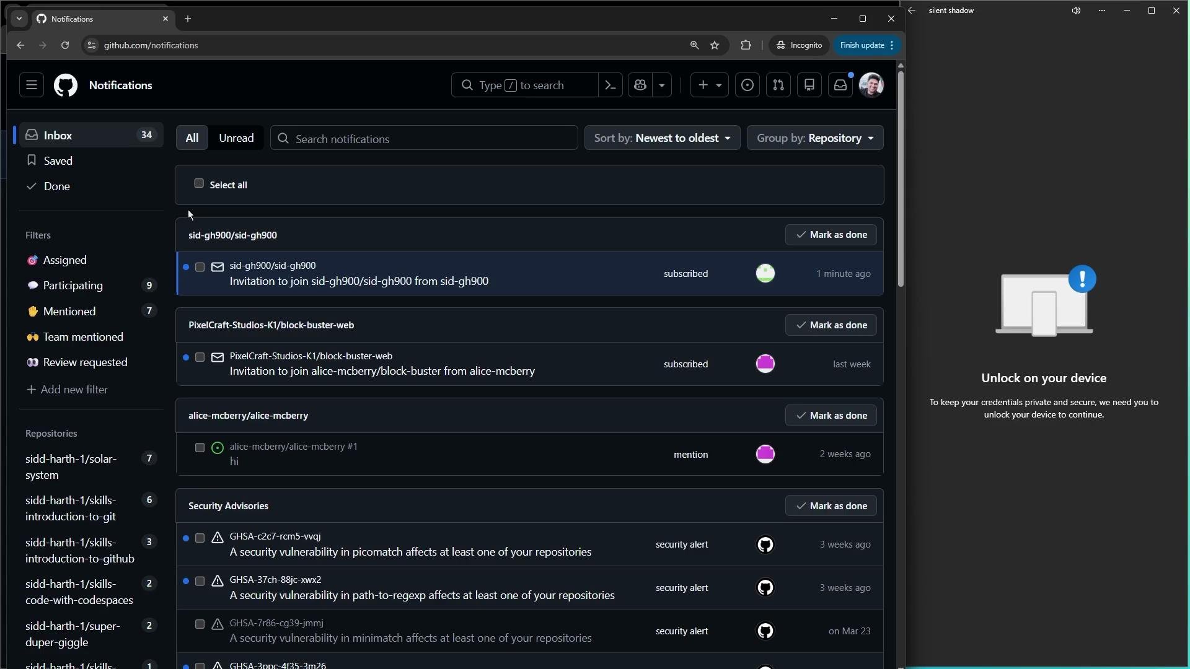Click the alert triangle icon for GHSA-c2c7-rcm5-vvqj
The image size is (1190, 669).
point(218,538)
